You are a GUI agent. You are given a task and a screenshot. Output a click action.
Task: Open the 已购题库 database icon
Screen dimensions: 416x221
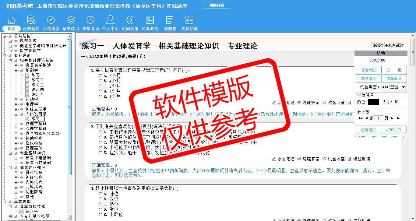(x=31, y=20)
